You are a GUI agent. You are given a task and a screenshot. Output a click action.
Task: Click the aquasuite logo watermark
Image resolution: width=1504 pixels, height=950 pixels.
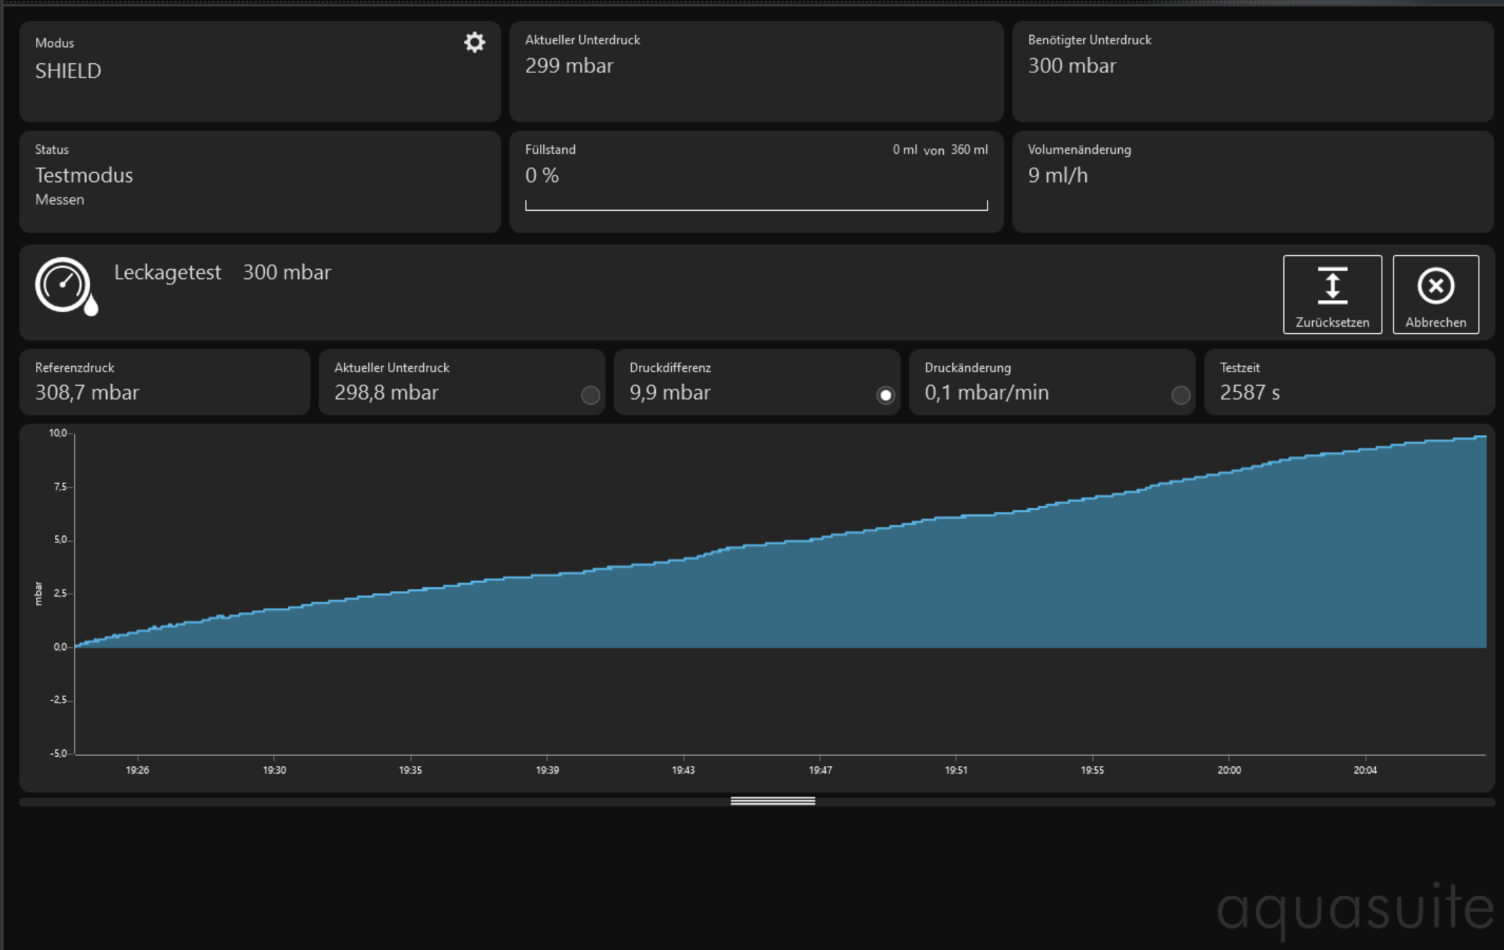(x=1354, y=908)
